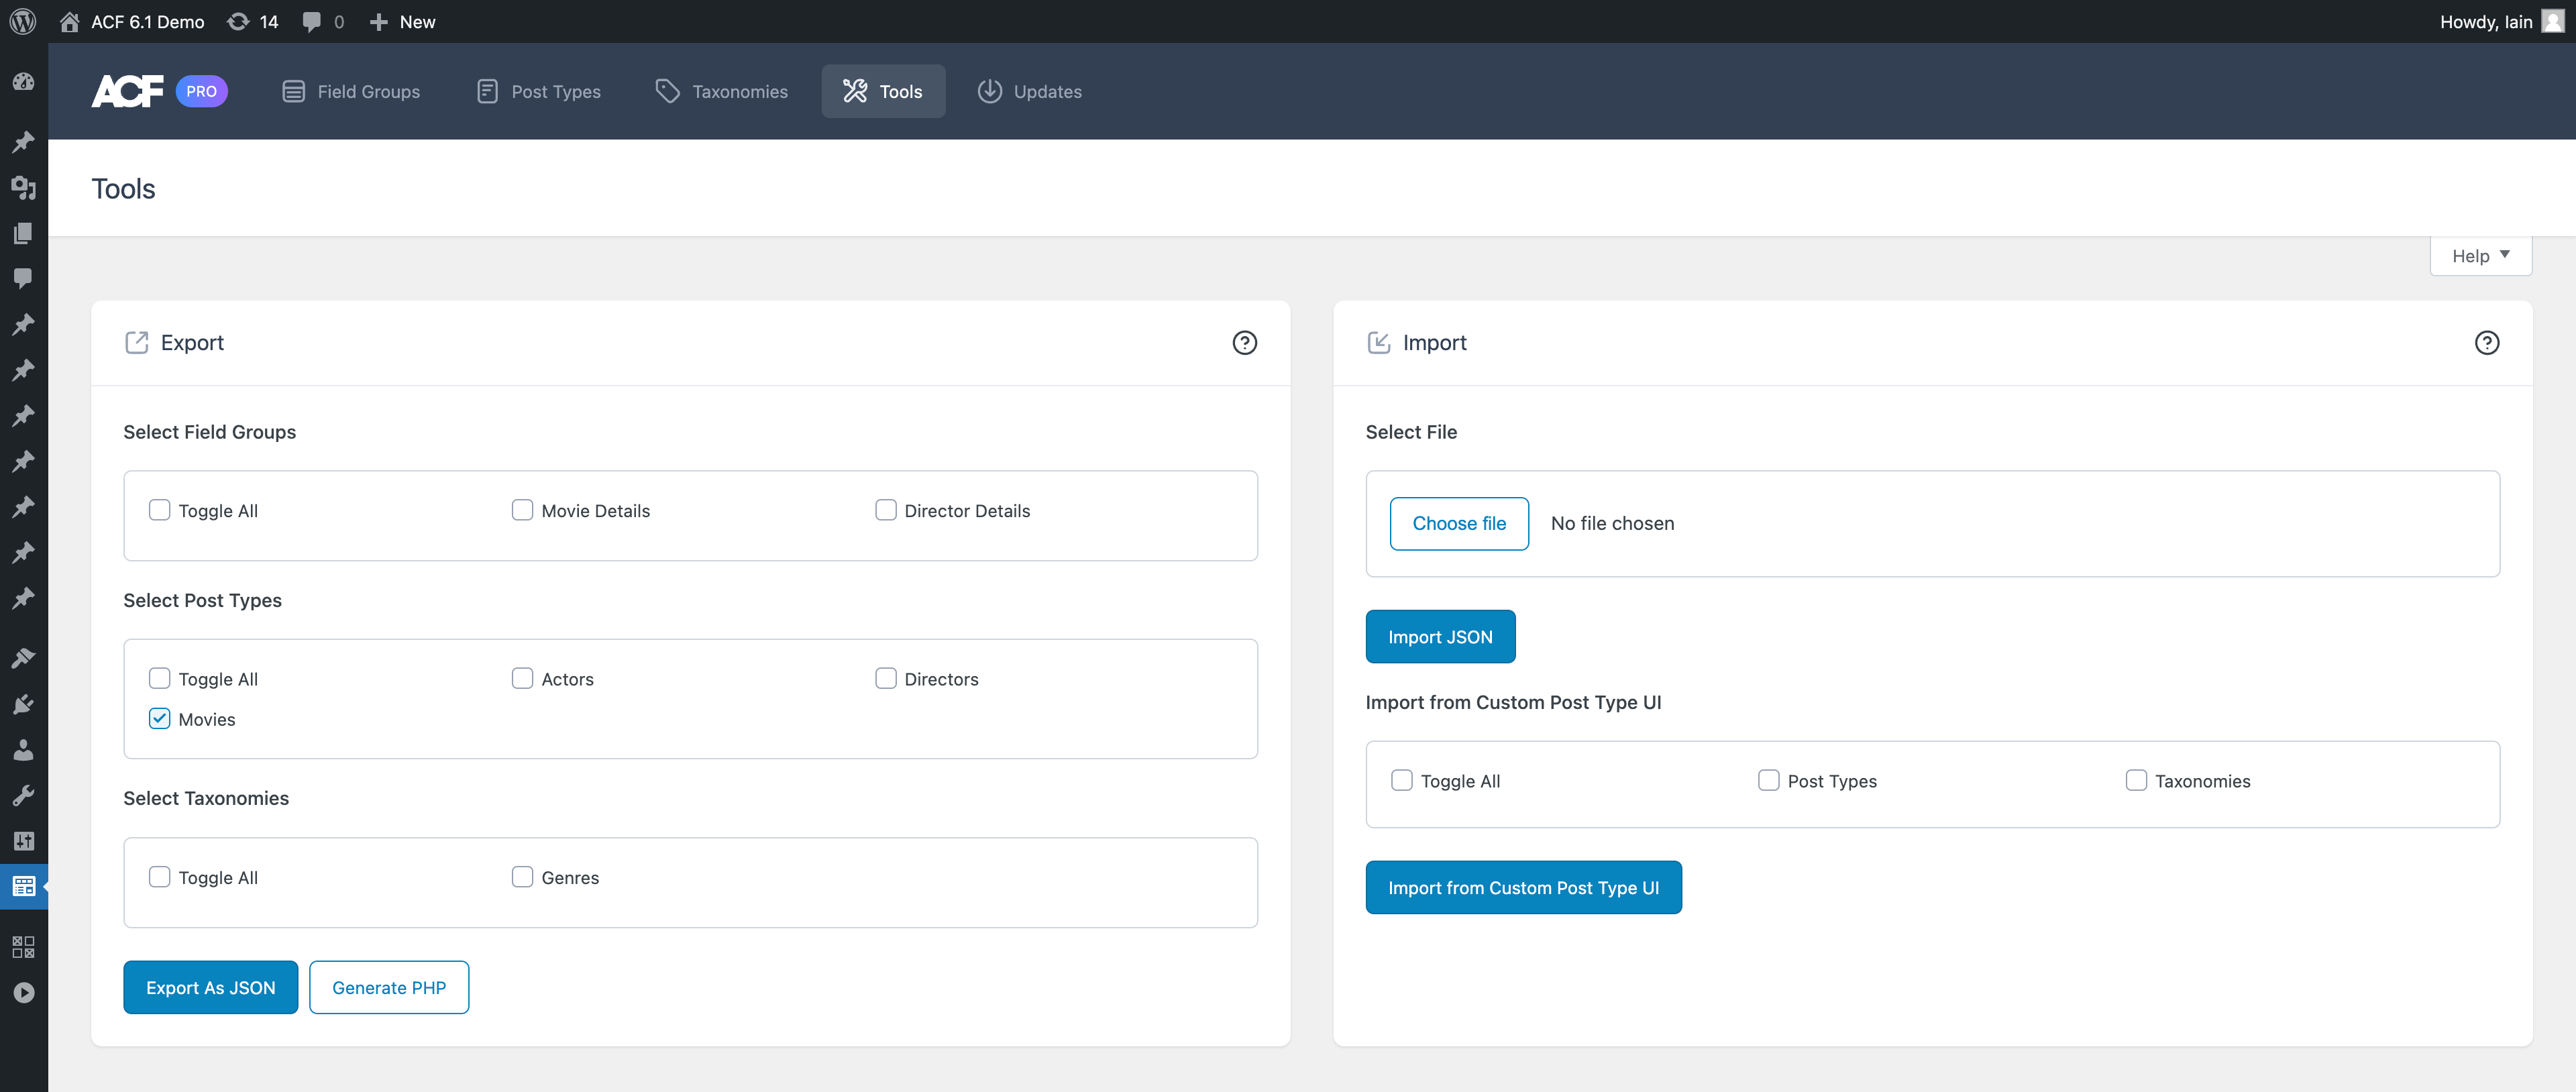This screenshot has height=1092, width=2576.
Task: Click the Export As JSON button
Action: (x=210, y=987)
